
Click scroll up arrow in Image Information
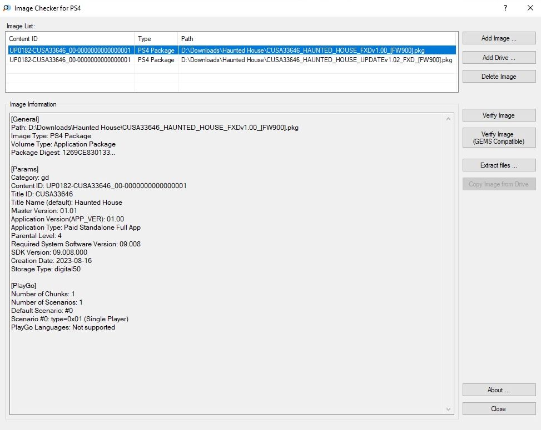click(x=449, y=118)
